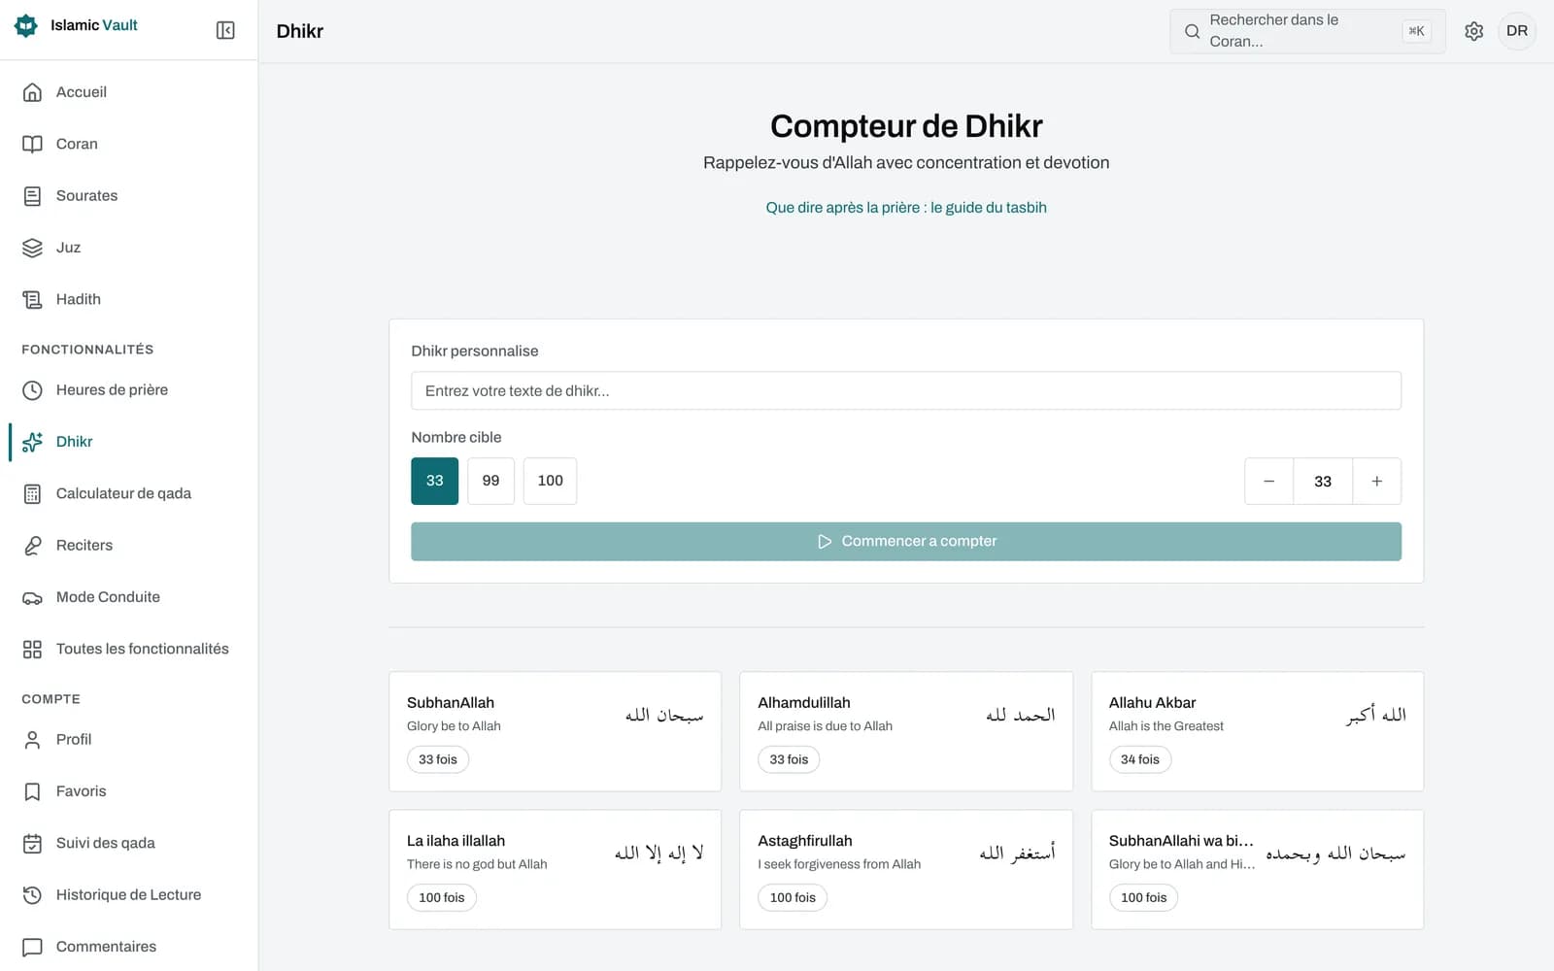Image resolution: width=1554 pixels, height=971 pixels.
Task: Choose the SubhanAllahi wa bihamdihi card
Action: (x=1257, y=870)
